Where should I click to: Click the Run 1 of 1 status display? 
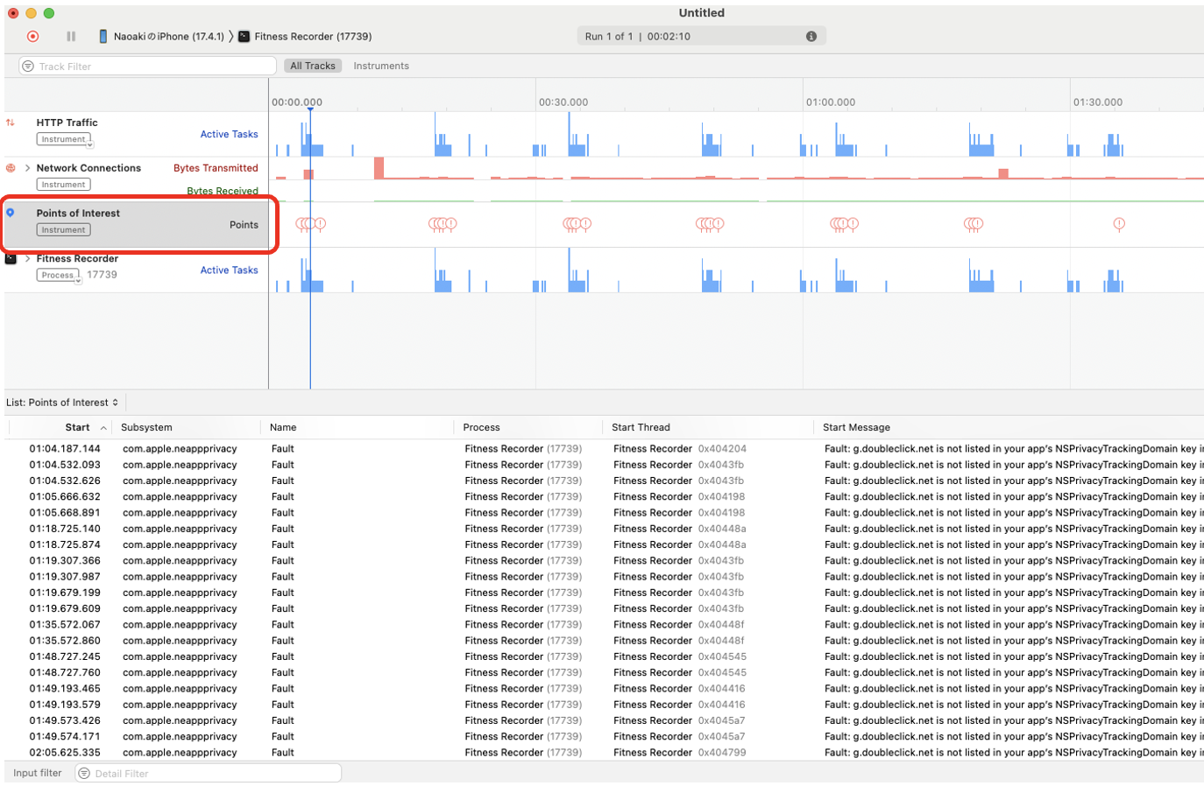coord(701,37)
